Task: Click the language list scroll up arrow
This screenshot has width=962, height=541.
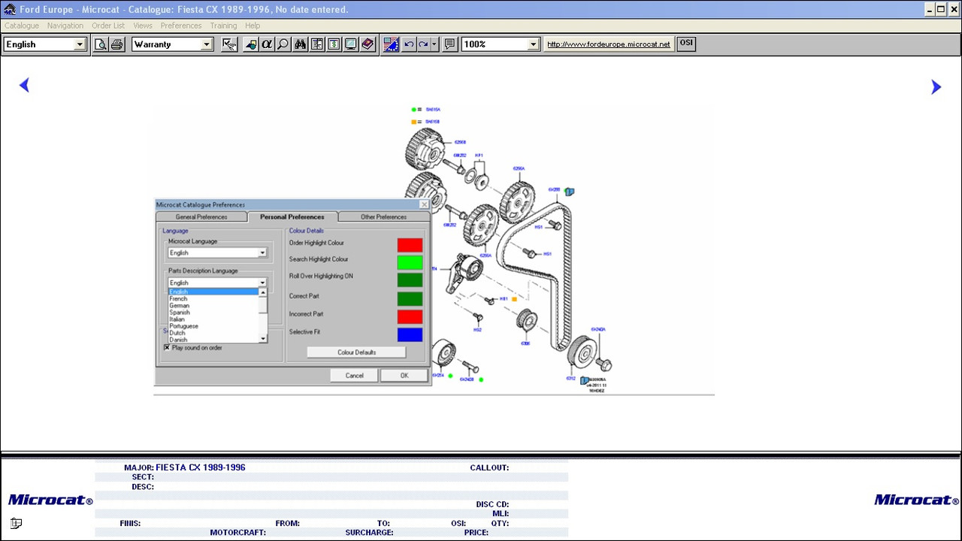Action: [263, 292]
